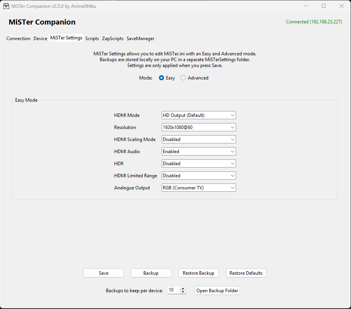Screen dimensions: 351x309
Task: Go to the ZapScripts tab
Action: tap(113, 39)
